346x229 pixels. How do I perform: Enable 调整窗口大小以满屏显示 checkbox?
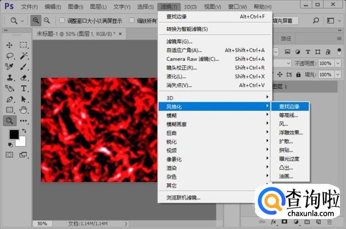(x=62, y=21)
